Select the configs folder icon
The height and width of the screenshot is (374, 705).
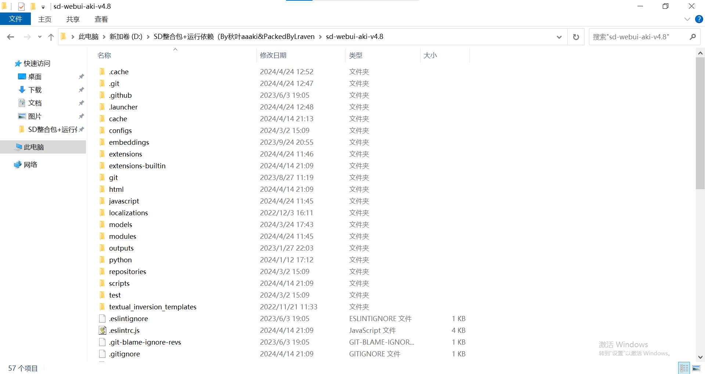102,130
